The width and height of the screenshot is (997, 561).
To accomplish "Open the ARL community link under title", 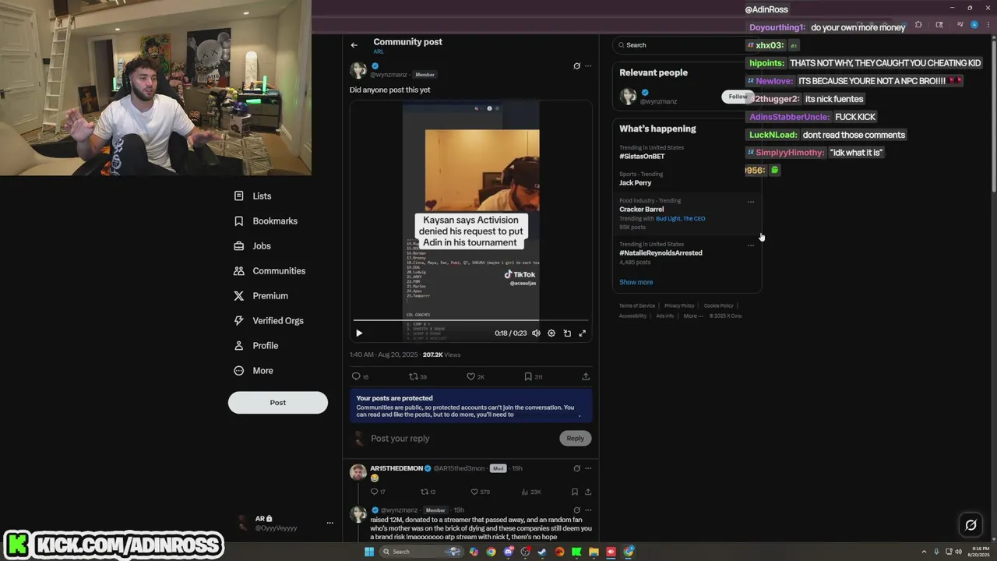I will point(379,51).
